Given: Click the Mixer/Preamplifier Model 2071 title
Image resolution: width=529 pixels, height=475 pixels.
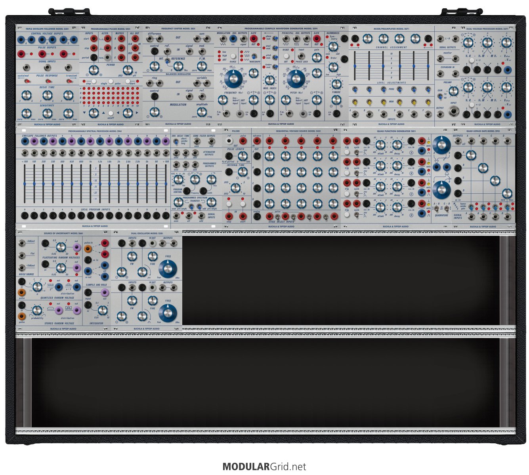Looking at the screenshot, I should [x=391, y=29].
